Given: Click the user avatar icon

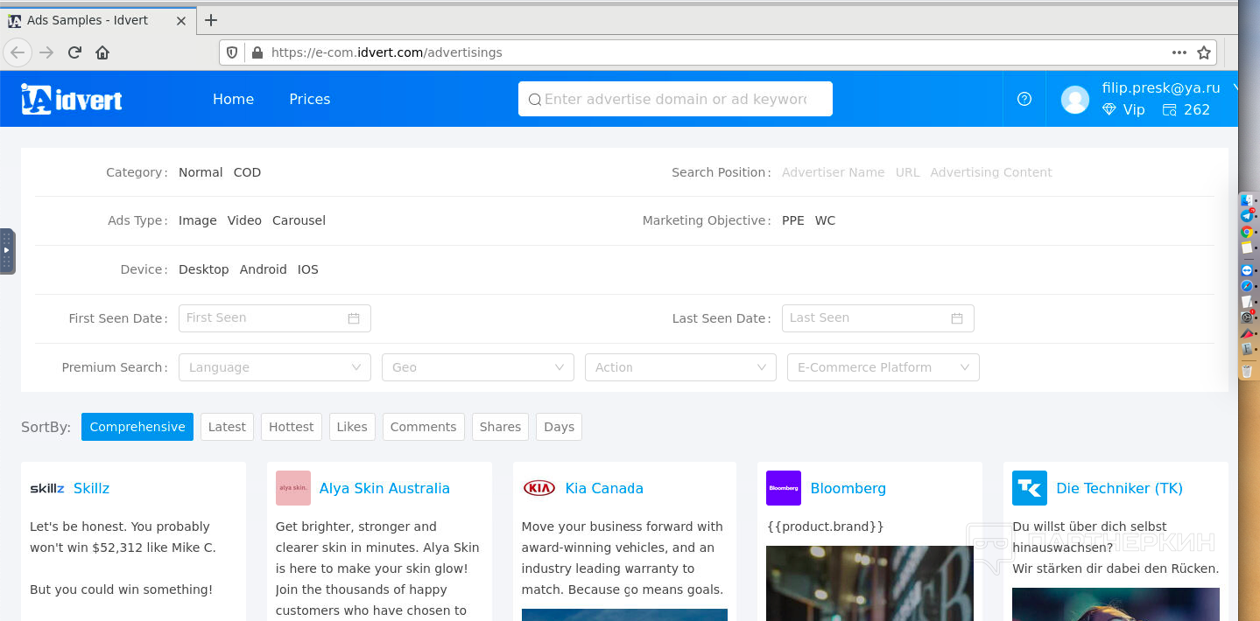Looking at the screenshot, I should [x=1075, y=99].
